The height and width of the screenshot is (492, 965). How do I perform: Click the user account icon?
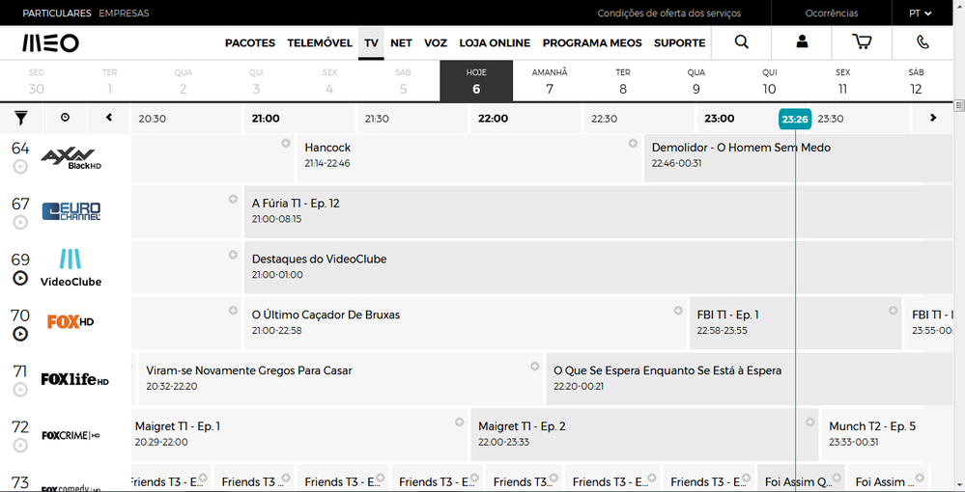tap(802, 42)
